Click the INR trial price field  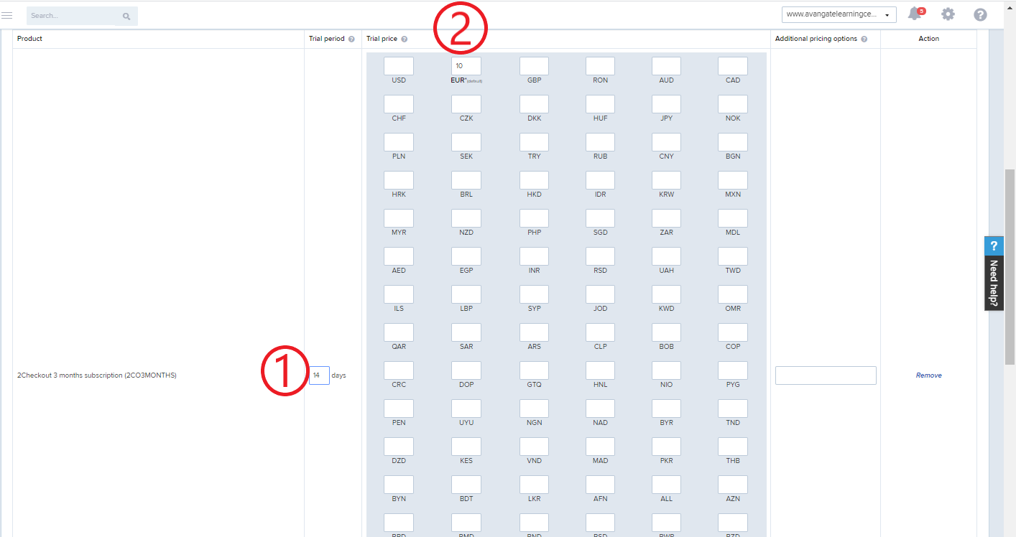pyautogui.click(x=534, y=256)
